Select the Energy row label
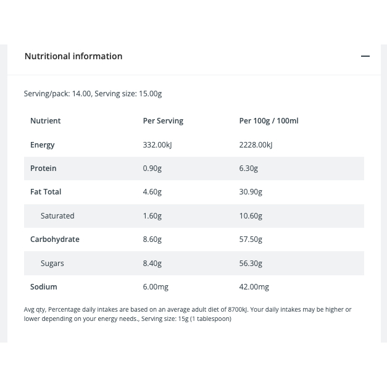This screenshot has width=387, height=387. (42, 145)
